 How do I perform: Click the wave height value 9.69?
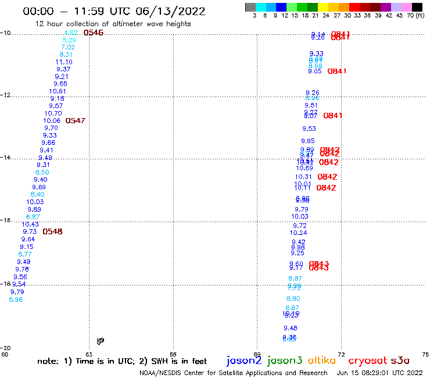pos(39,187)
